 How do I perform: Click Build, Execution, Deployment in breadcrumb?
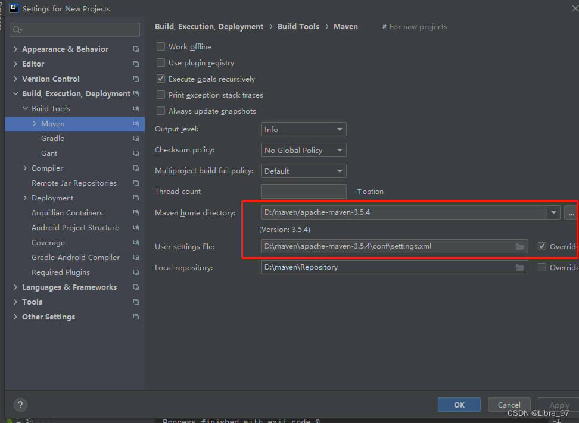(x=209, y=27)
